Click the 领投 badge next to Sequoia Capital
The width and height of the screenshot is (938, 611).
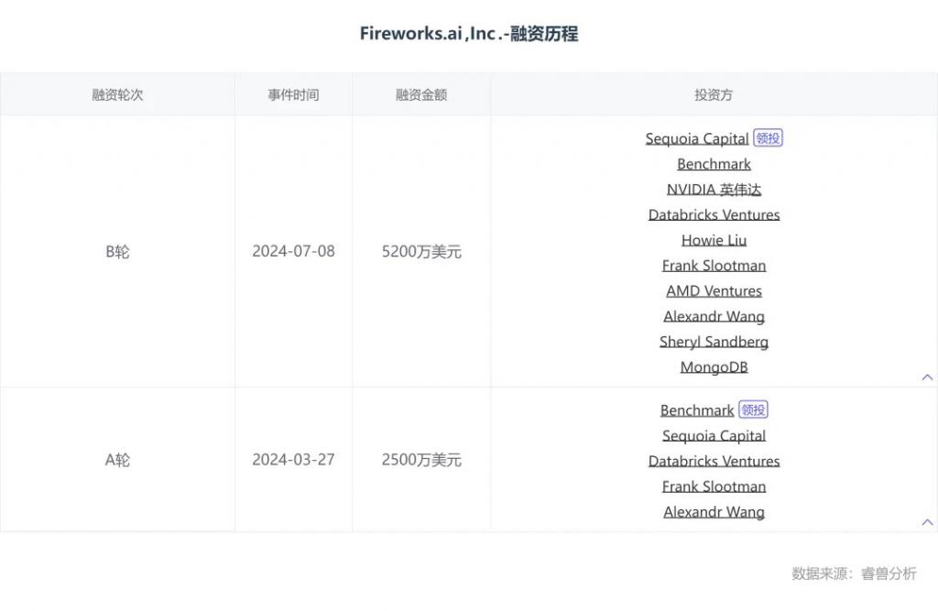[768, 138]
